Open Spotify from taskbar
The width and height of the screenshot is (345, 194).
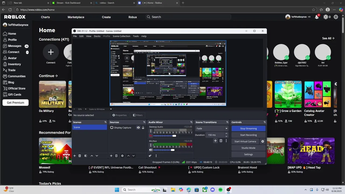tap(220, 190)
